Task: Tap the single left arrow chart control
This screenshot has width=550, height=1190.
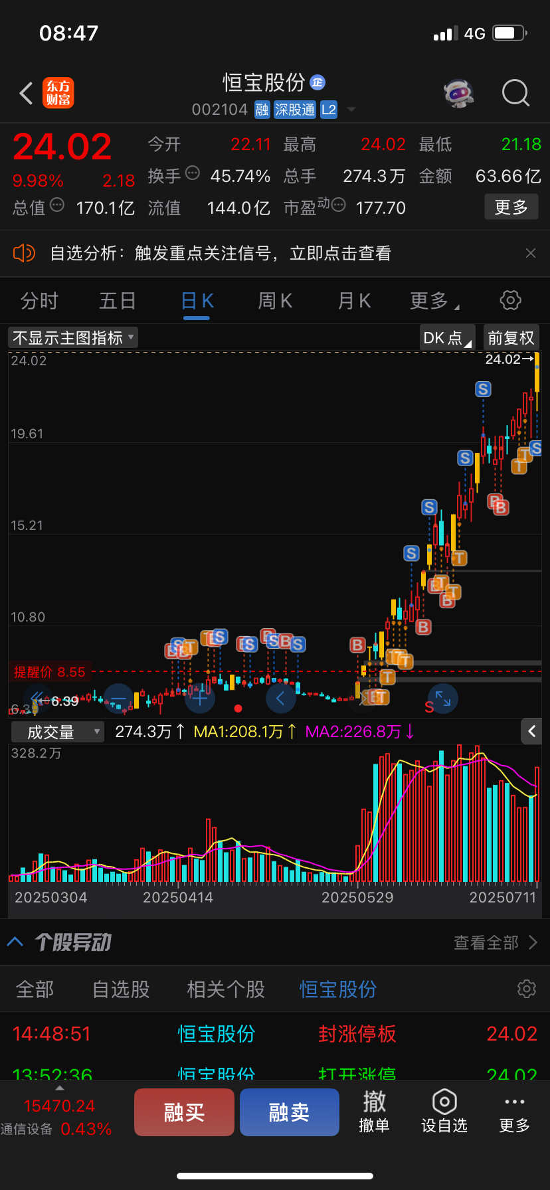Action: tap(280, 699)
